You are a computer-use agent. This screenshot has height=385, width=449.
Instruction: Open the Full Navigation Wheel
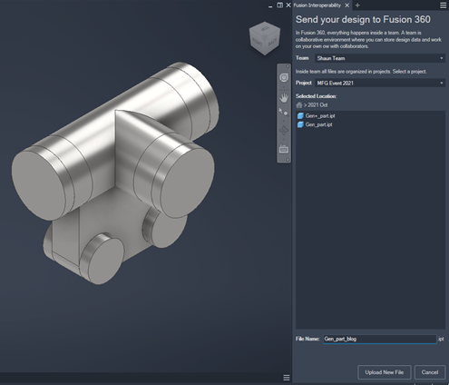[284, 77]
